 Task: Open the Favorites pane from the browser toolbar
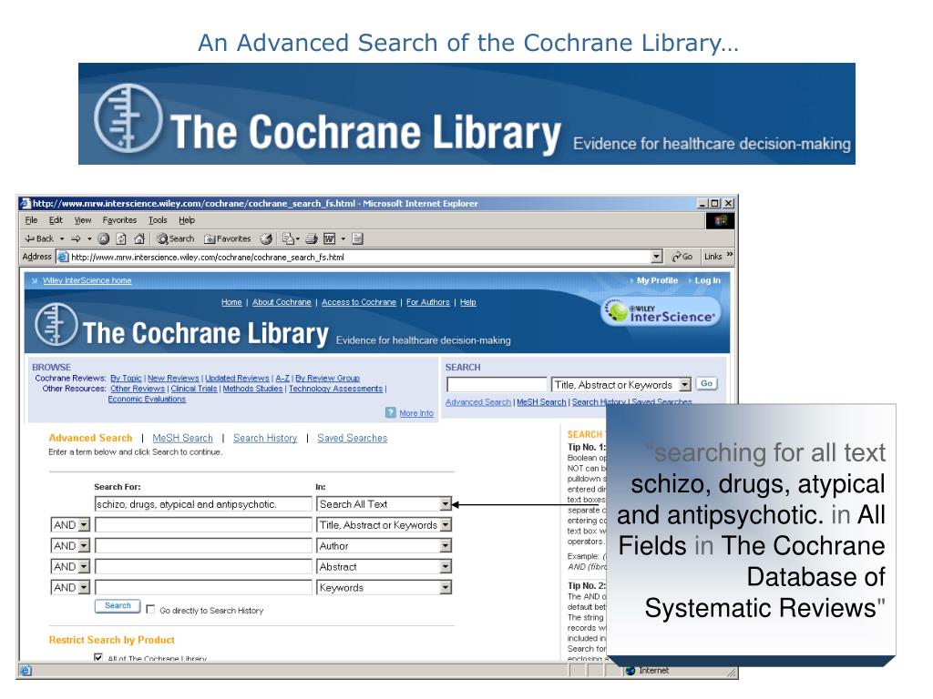227,239
